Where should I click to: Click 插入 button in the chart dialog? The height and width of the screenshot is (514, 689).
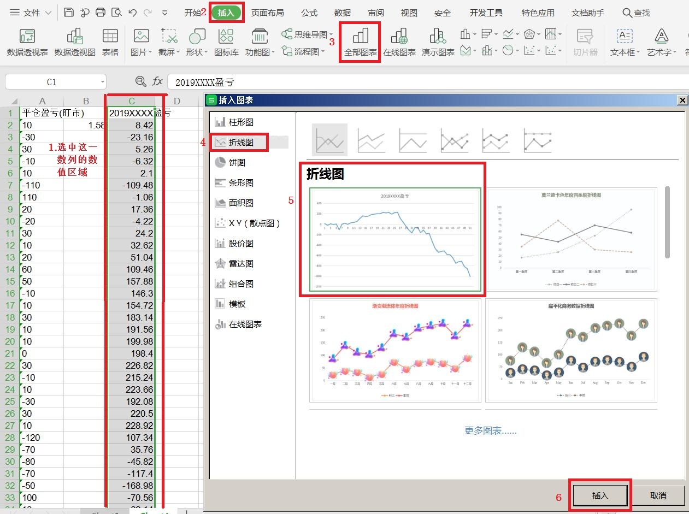(x=600, y=495)
